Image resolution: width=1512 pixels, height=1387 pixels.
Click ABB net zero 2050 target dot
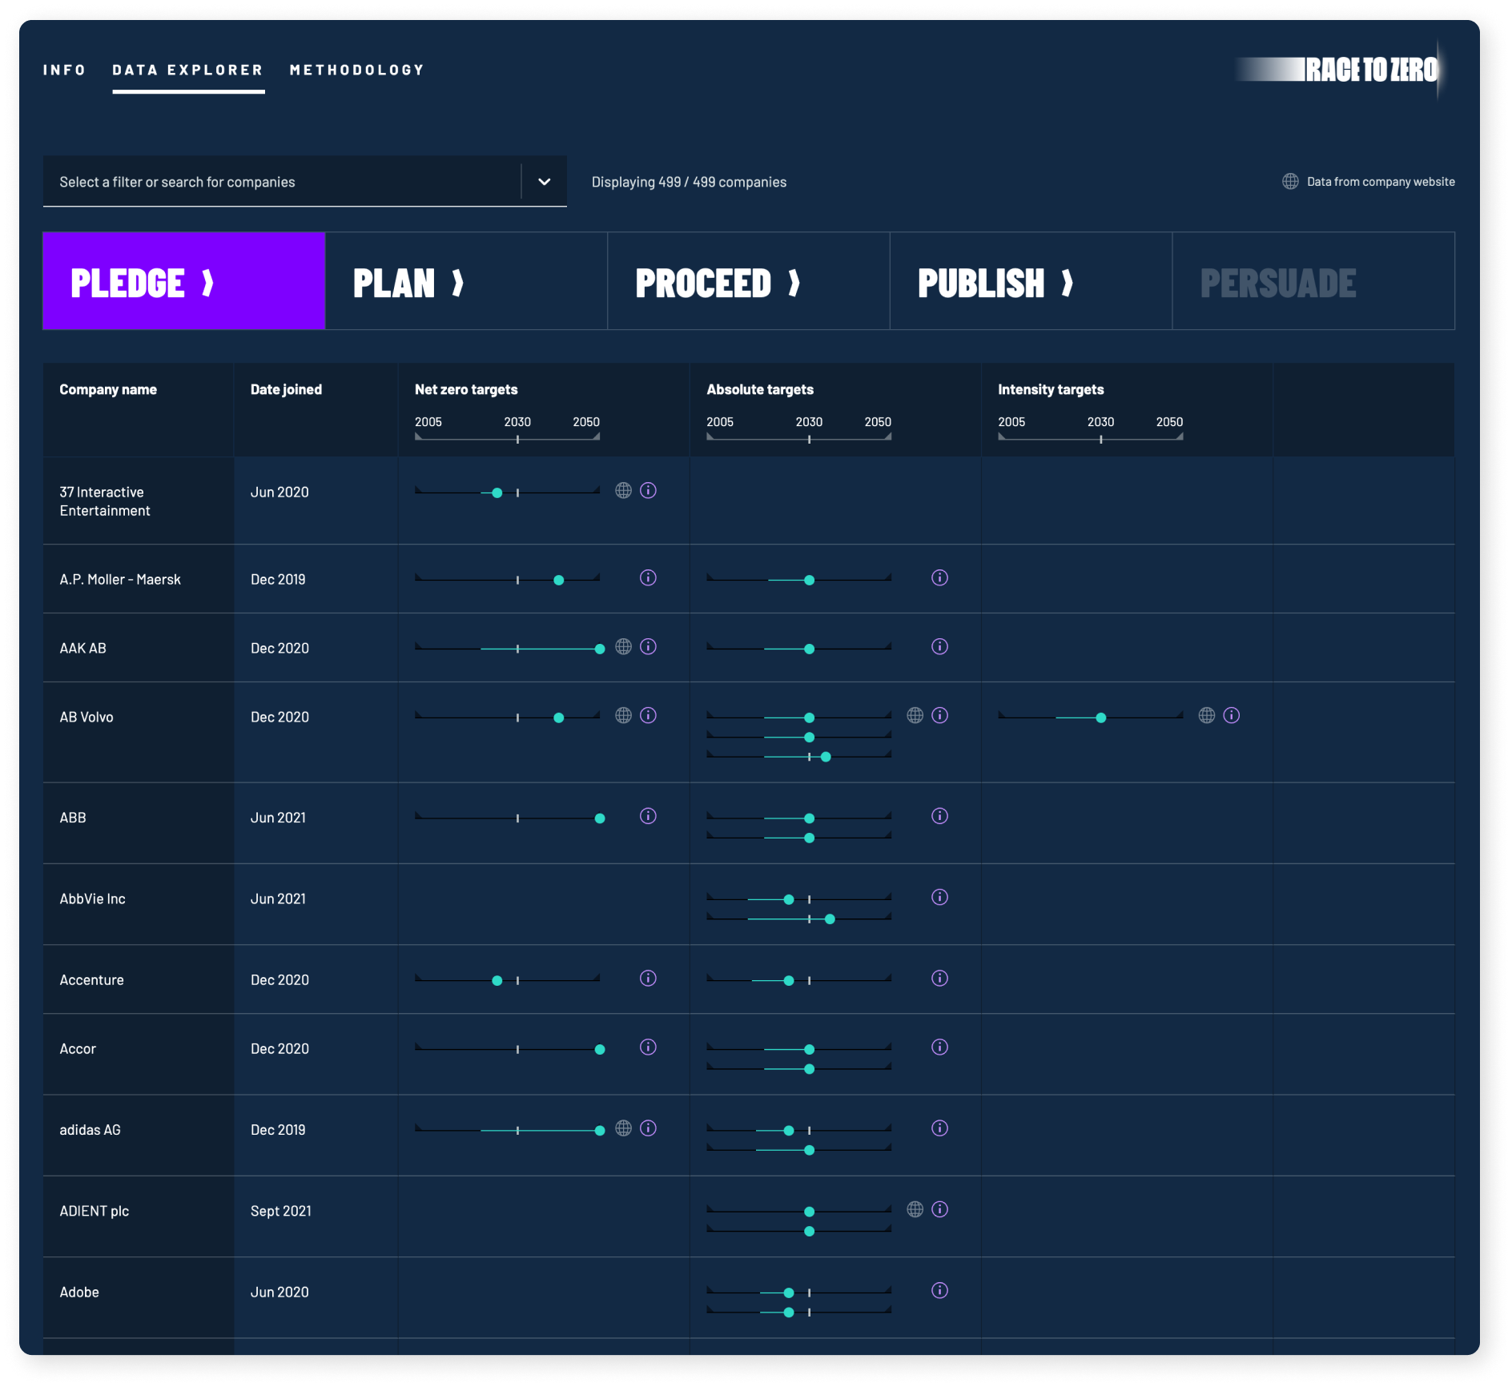600,818
